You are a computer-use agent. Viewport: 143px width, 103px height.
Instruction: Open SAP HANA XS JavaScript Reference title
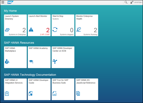pyautogui.click(x=86, y=81)
